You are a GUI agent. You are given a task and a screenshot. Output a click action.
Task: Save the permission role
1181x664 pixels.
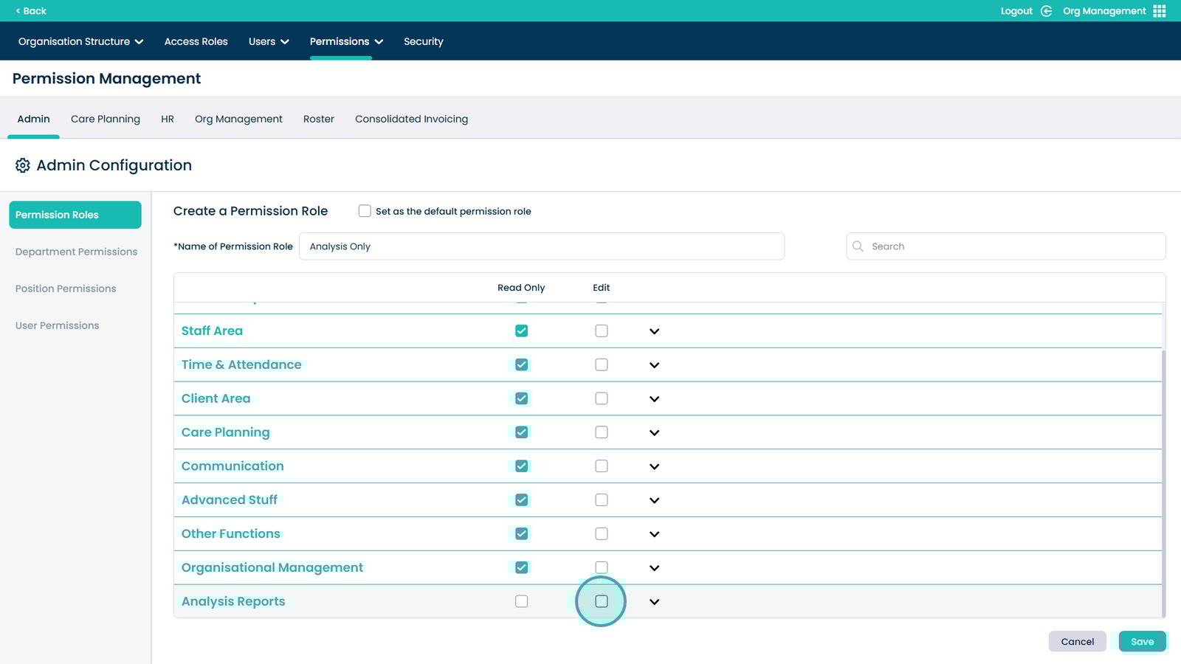pos(1142,641)
